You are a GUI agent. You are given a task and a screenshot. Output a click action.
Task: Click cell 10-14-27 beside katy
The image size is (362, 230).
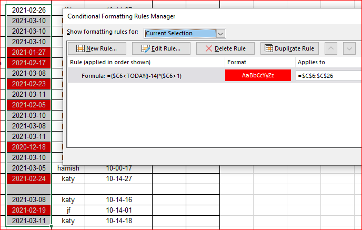click(x=119, y=178)
